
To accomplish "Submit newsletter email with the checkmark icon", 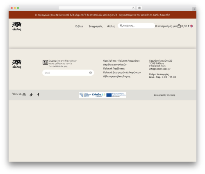I will coord(91,73).
